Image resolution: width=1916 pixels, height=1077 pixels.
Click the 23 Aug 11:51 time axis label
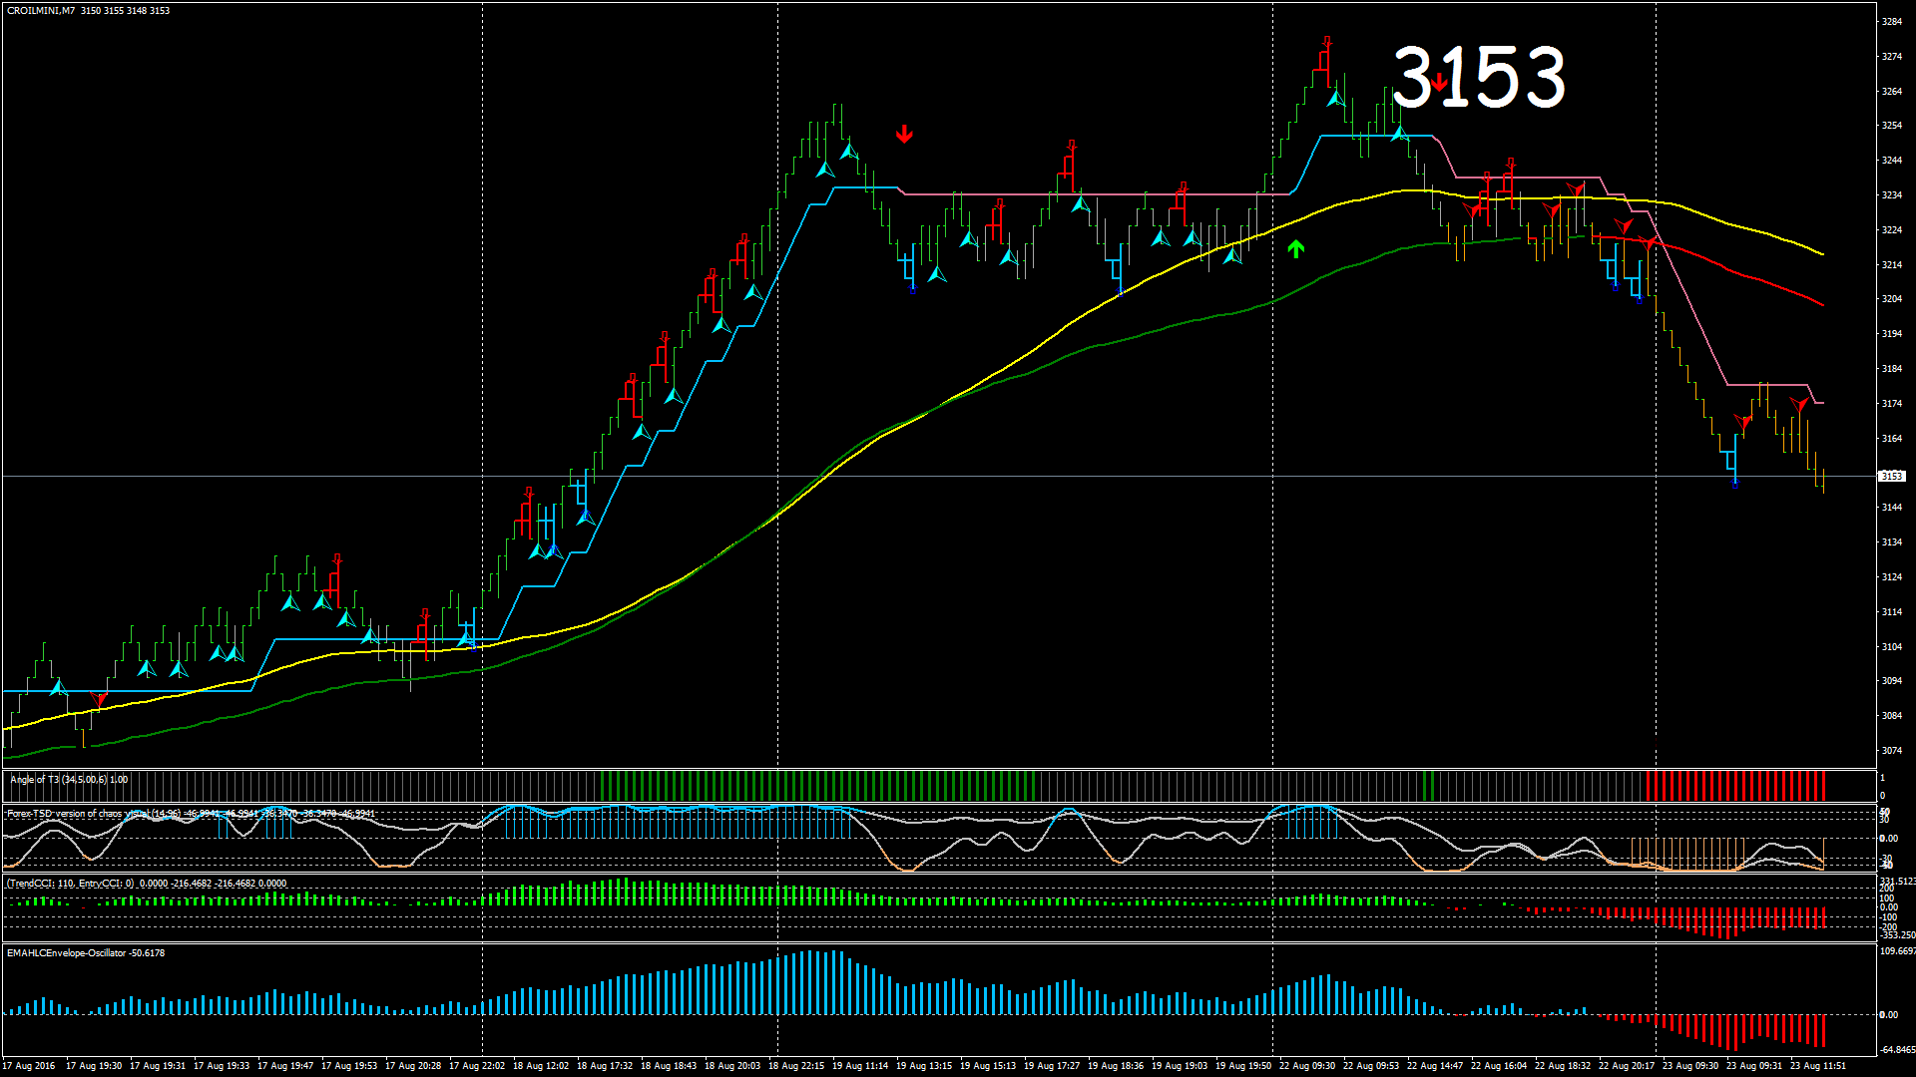click(x=1818, y=1066)
